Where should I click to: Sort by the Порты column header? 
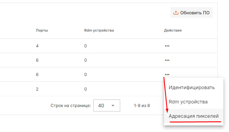(42, 30)
